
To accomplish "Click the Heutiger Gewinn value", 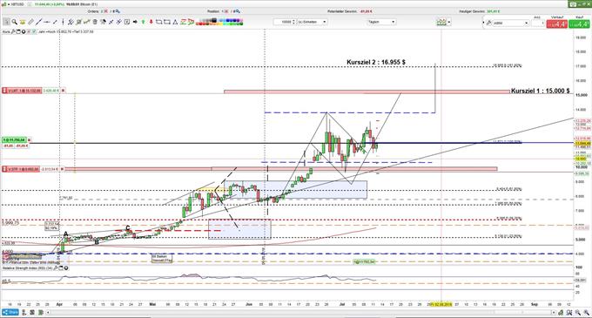I will (x=493, y=11).
